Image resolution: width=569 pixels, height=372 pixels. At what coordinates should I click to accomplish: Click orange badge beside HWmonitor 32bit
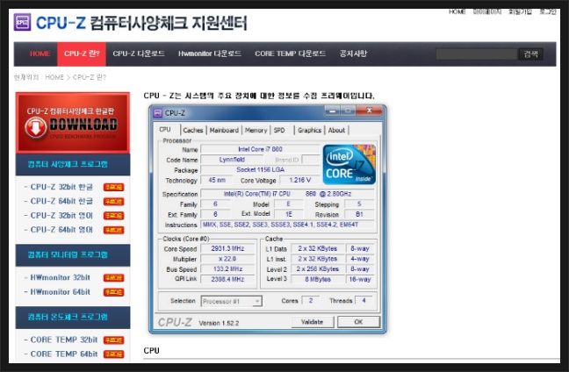[113, 278]
